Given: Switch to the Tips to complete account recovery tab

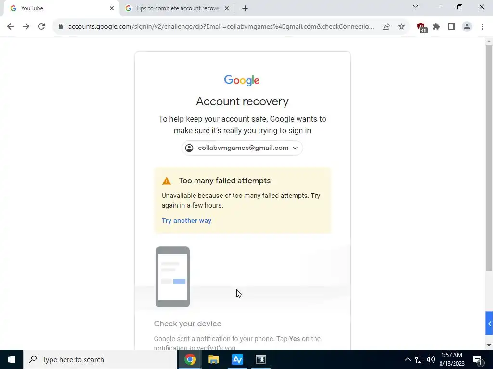Looking at the screenshot, I should click(177, 8).
